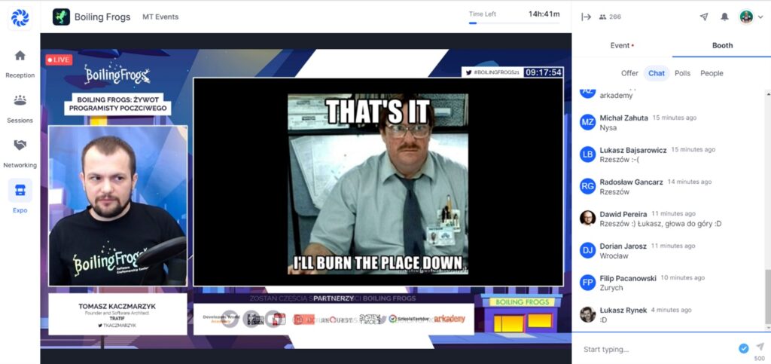Click the name Dawid Pereira
This screenshot has width=771, height=364.
pyautogui.click(x=623, y=214)
